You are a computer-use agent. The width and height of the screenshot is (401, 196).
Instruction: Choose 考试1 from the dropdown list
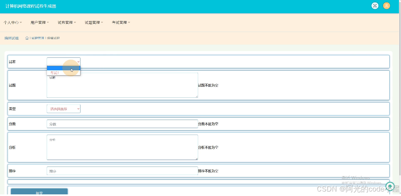point(64,73)
